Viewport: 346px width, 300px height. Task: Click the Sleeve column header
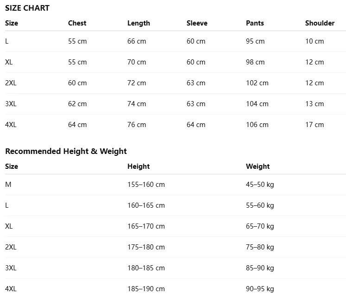pos(197,23)
